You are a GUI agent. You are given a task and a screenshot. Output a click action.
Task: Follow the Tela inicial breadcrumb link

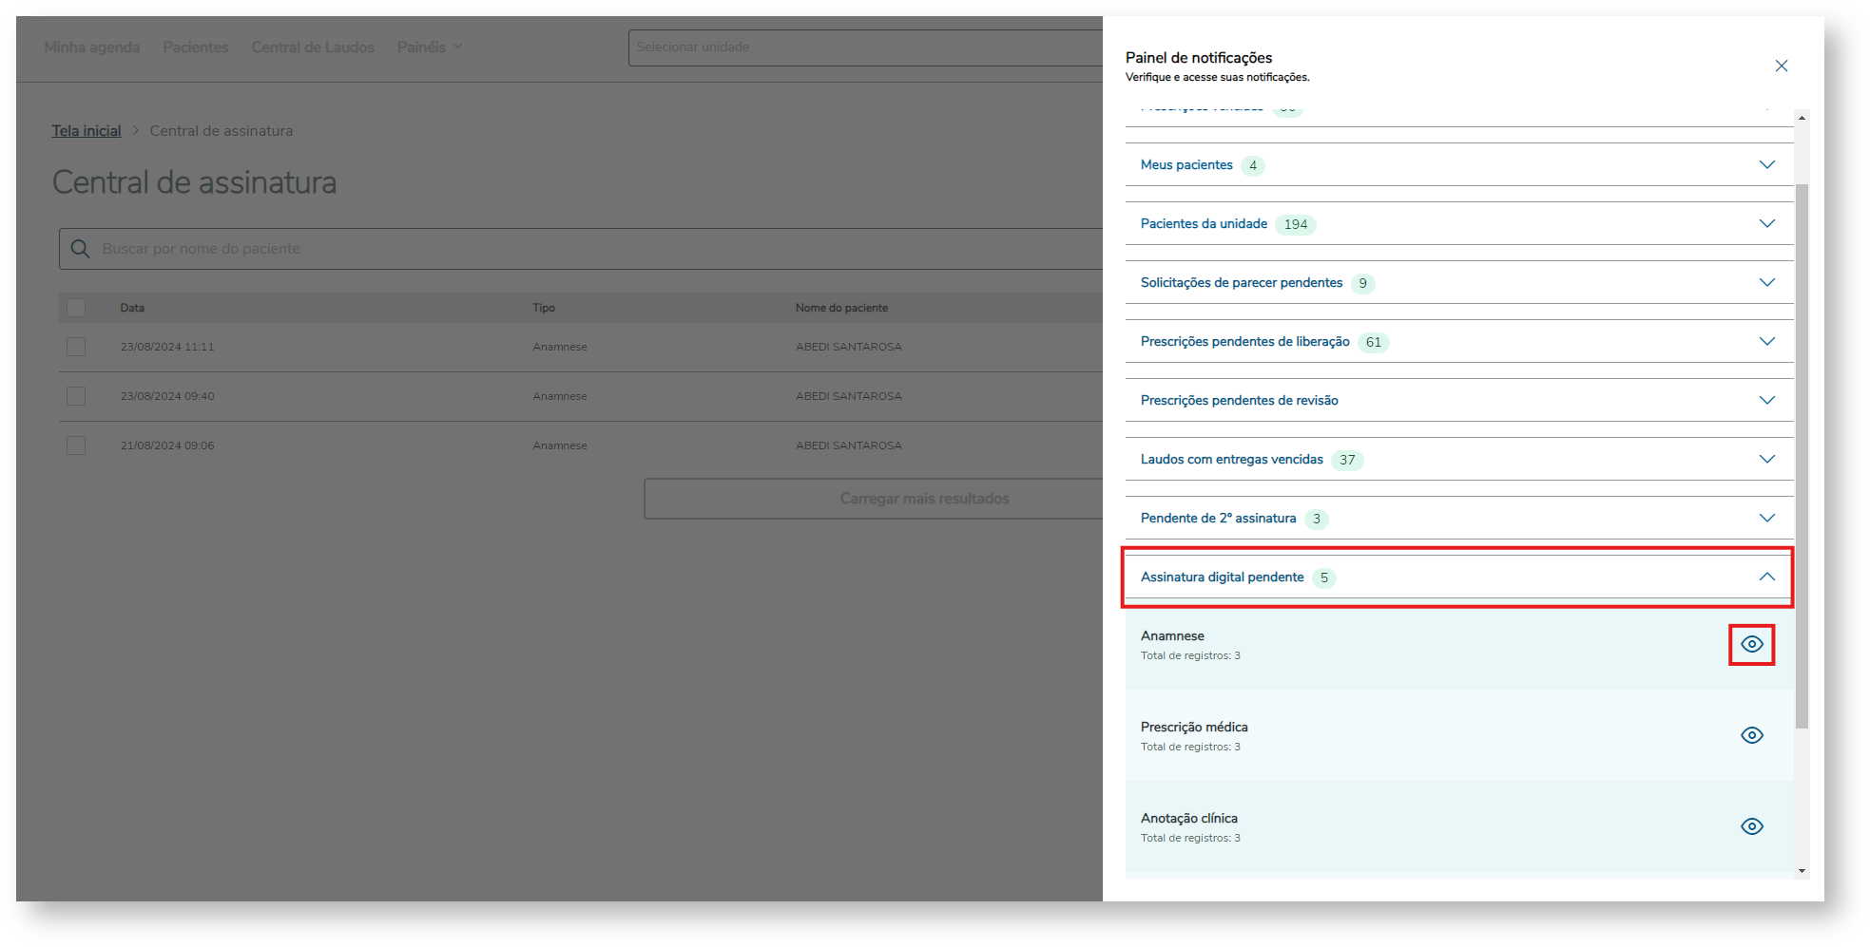[x=87, y=131]
